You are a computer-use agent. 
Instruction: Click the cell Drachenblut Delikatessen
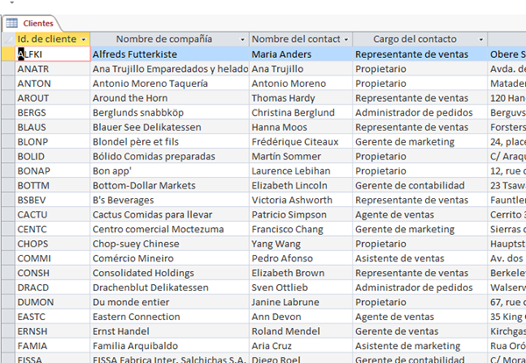point(169,288)
